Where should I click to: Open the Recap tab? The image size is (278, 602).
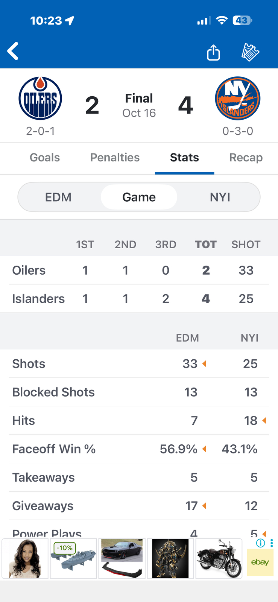246,157
